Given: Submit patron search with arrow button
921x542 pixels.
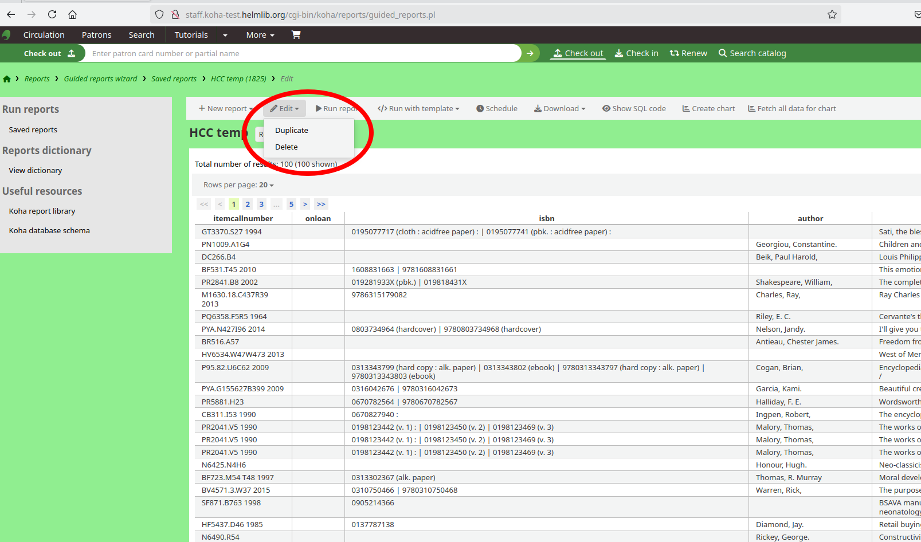Looking at the screenshot, I should (530, 53).
